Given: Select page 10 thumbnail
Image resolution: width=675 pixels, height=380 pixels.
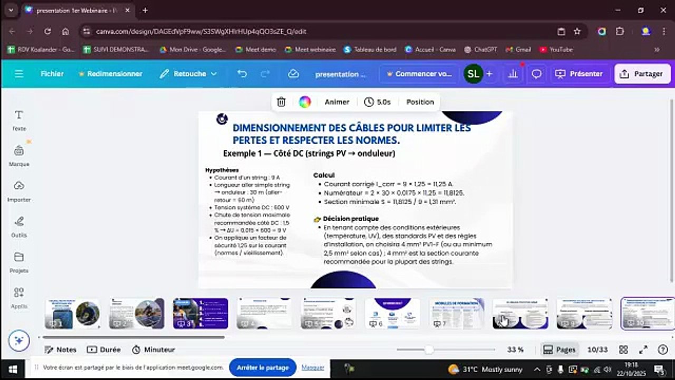Looking at the screenshot, I should [x=648, y=313].
